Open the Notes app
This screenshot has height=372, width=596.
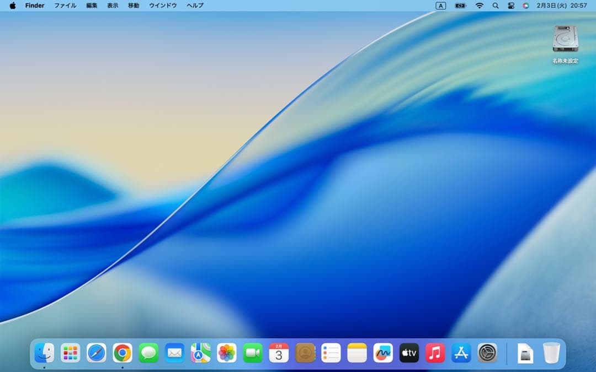click(x=358, y=353)
